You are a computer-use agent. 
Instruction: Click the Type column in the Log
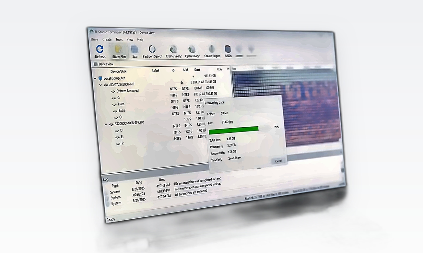(x=115, y=186)
